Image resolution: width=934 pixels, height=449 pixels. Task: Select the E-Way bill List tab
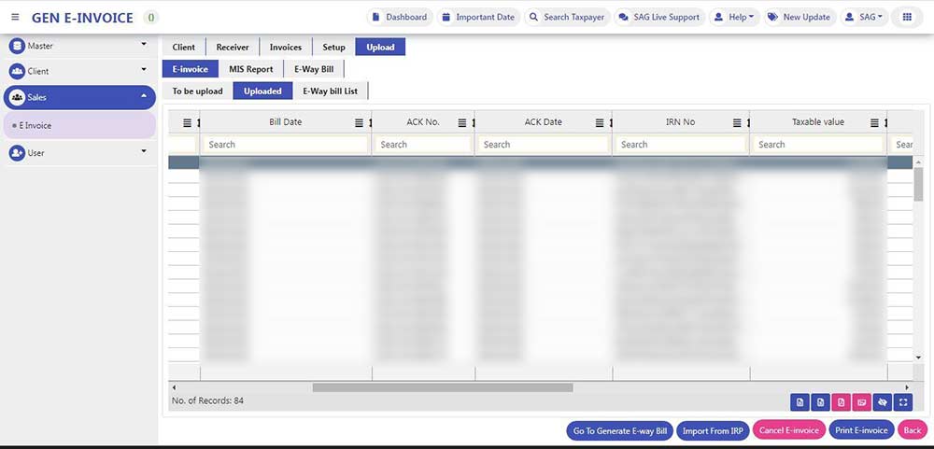330,91
